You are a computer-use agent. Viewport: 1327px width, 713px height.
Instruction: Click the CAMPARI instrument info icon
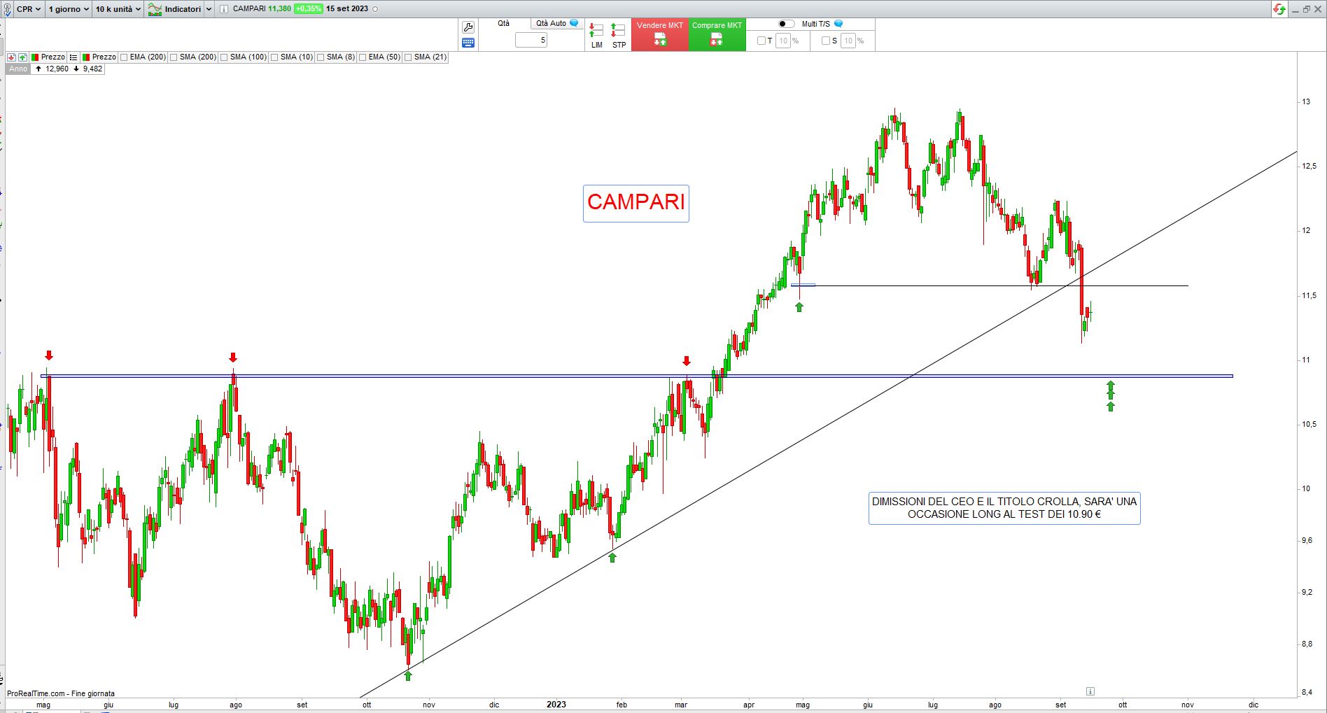click(x=224, y=9)
